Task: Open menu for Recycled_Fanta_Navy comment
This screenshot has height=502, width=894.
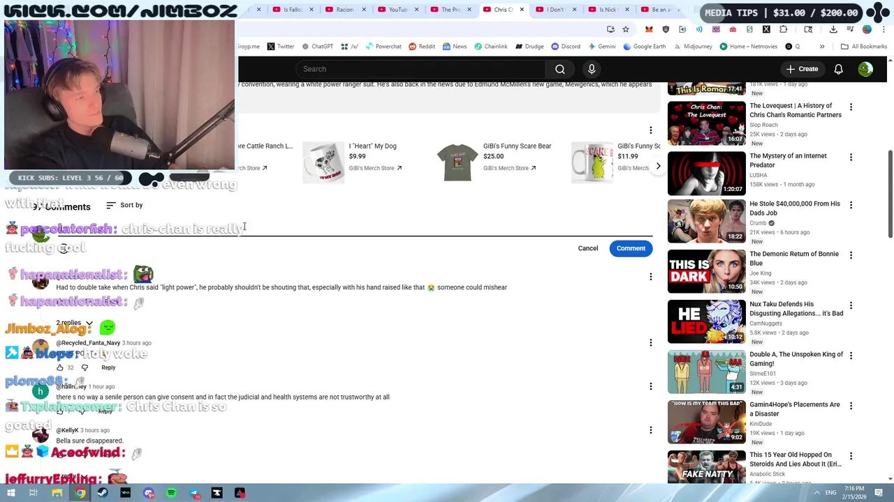Action: tap(651, 342)
